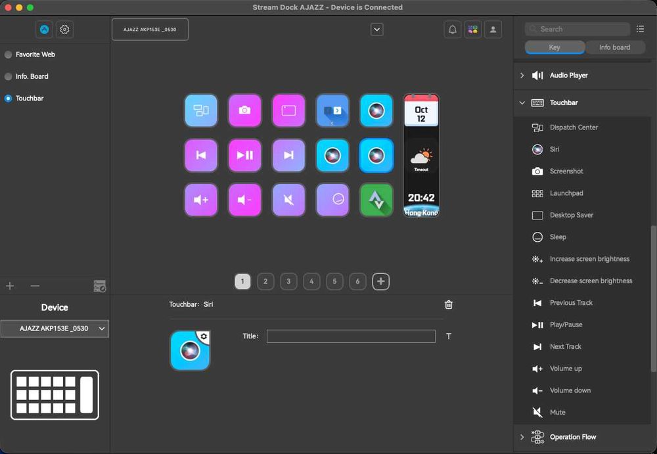Select the Favorite Web radio button
Screen dimensions: 657x454
coord(8,55)
